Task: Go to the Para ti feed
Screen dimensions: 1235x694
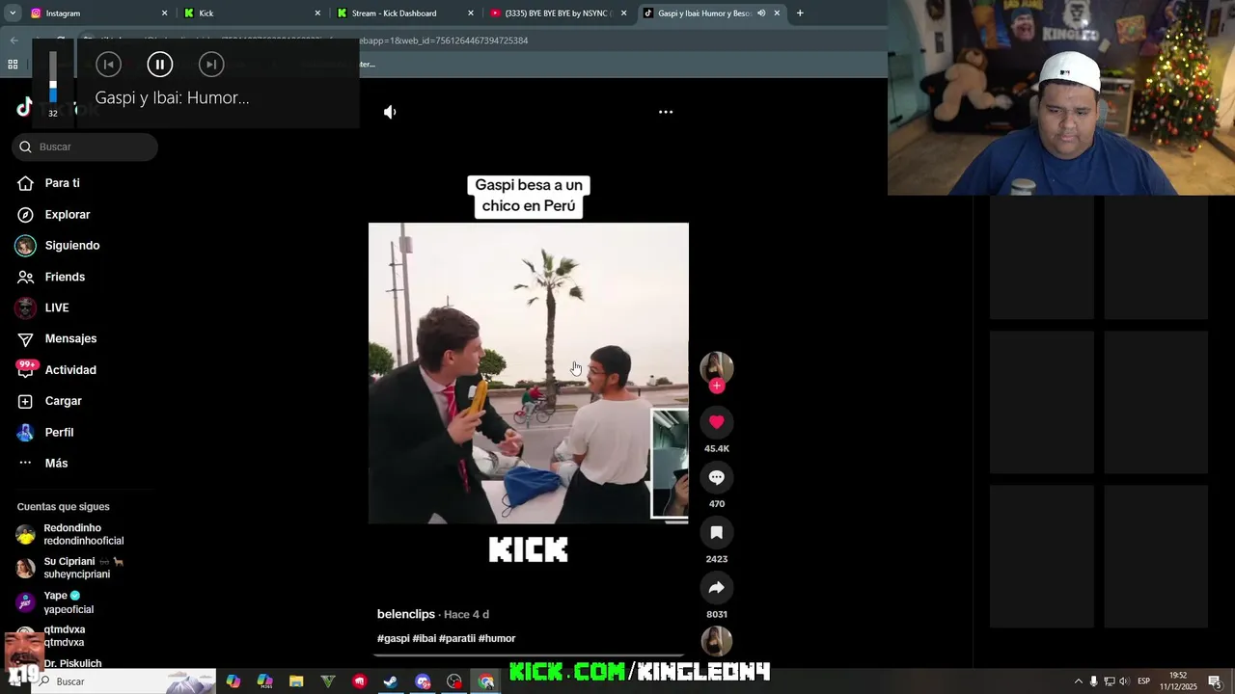Action: pyautogui.click(x=62, y=183)
